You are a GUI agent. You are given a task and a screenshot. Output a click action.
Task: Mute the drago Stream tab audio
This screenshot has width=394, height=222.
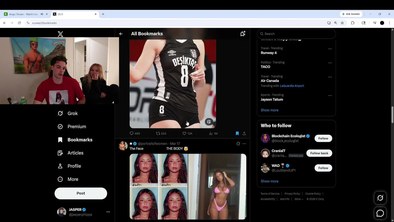pos(42,14)
